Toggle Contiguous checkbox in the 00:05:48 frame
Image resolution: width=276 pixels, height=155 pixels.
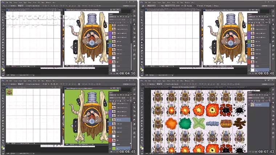(x=205, y=6)
